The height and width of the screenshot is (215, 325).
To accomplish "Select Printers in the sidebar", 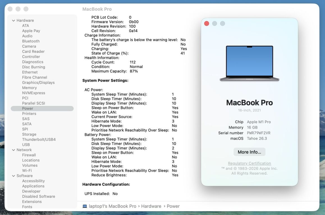I will tap(29, 113).
